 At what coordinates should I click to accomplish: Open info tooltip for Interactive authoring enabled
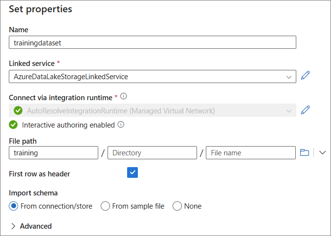(x=121, y=125)
